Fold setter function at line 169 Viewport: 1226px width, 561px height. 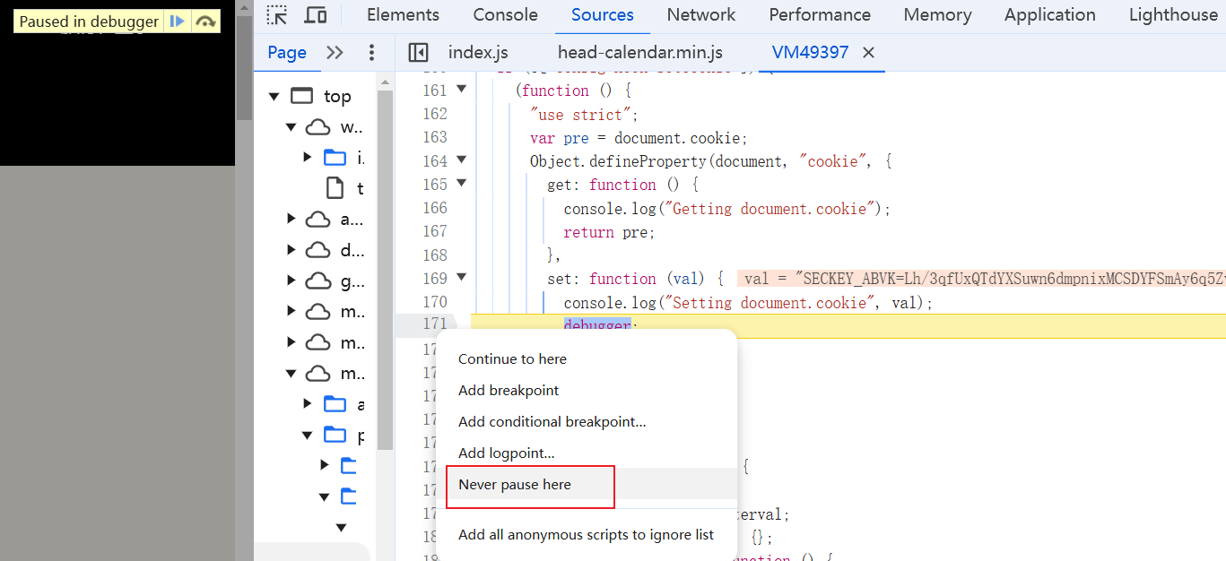coord(461,278)
